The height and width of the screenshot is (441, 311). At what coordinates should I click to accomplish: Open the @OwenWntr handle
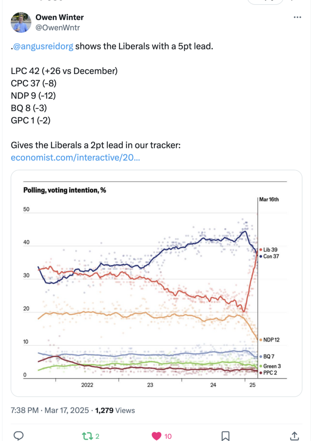[x=58, y=28]
